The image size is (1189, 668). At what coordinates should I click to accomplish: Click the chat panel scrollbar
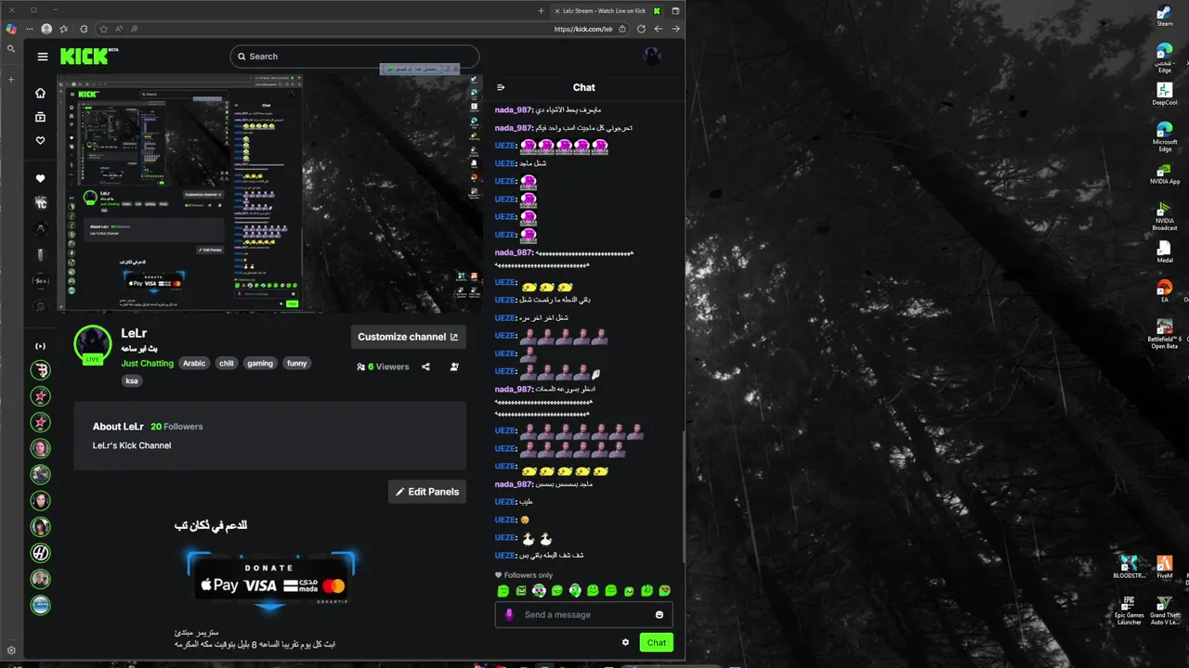click(x=684, y=496)
